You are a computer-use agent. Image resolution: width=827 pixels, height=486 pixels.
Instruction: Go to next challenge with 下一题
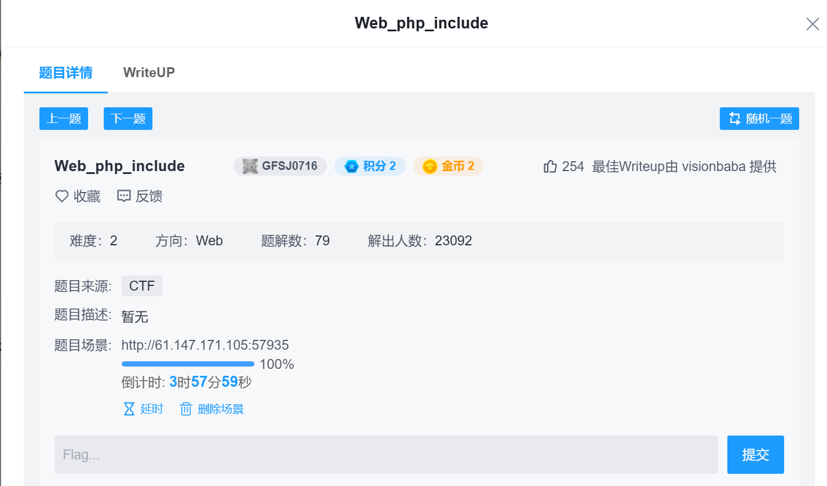pos(128,119)
